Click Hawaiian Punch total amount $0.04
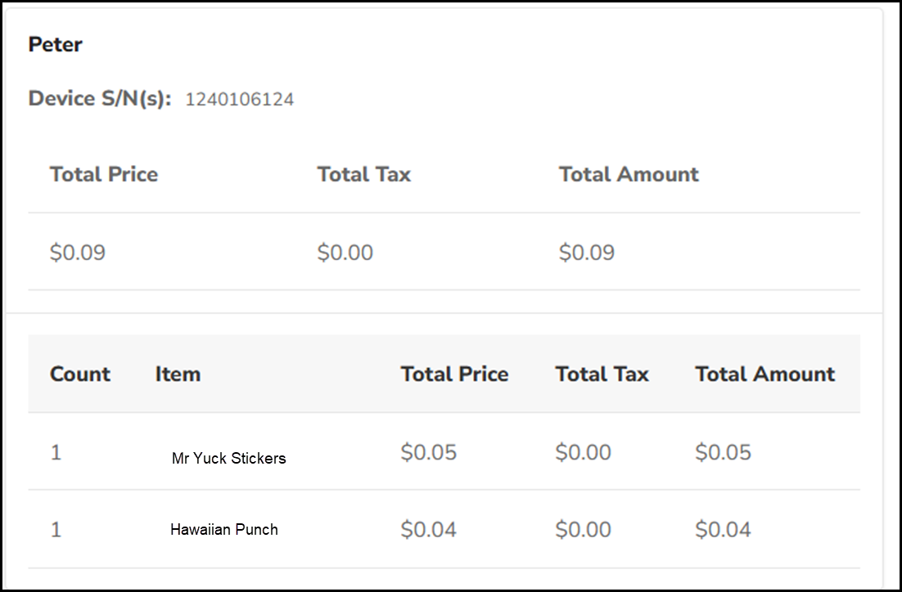This screenshot has height=592, width=902. 723,530
